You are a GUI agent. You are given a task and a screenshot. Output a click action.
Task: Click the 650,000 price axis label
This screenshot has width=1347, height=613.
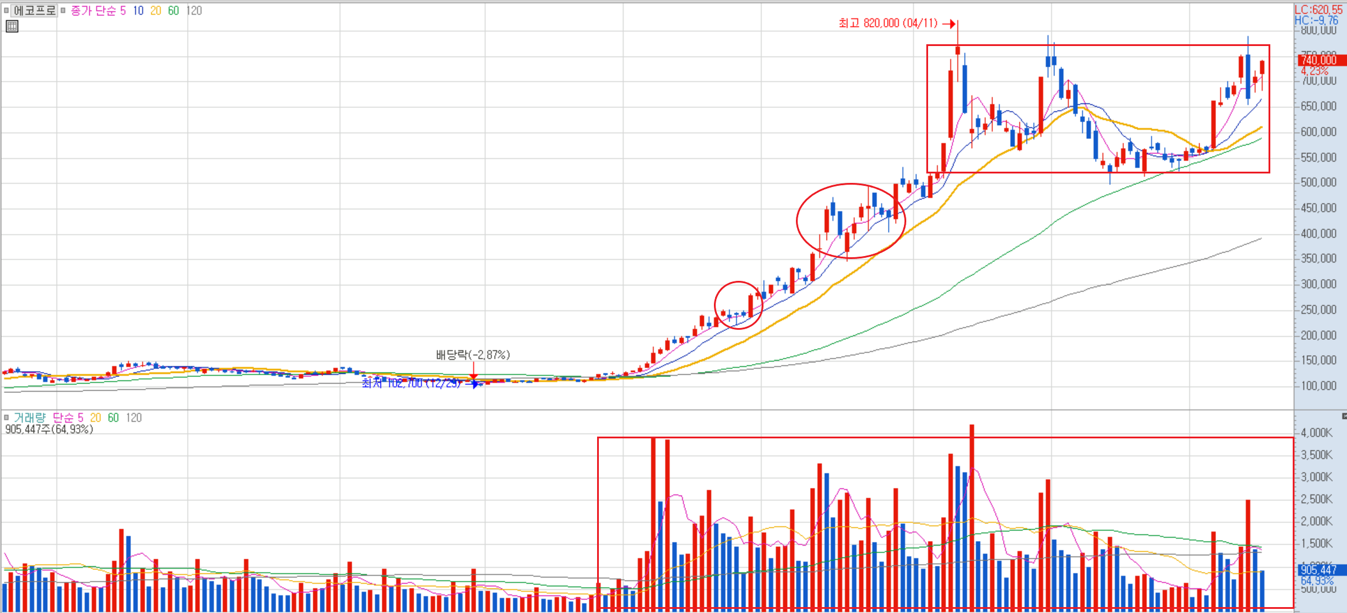(x=1319, y=106)
